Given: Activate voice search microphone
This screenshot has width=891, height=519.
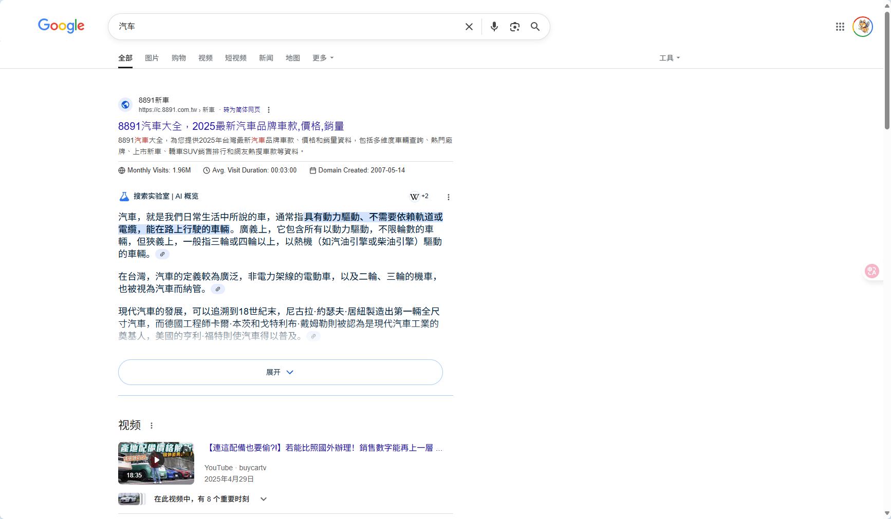Looking at the screenshot, I should (494, 26).
